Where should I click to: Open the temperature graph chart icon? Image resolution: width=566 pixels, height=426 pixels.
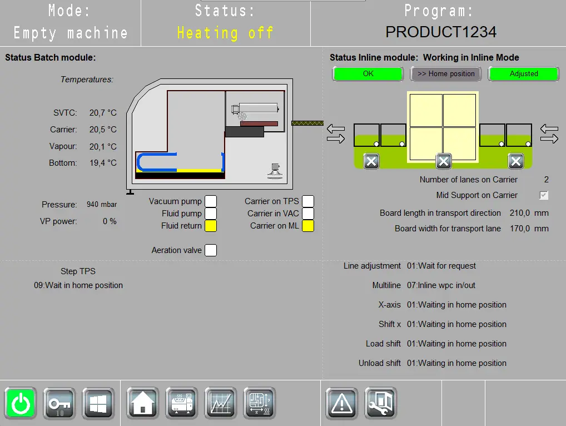[221, 403]
